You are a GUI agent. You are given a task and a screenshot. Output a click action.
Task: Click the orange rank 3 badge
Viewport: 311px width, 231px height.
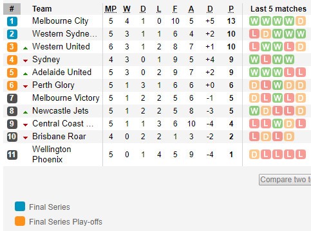12,47
